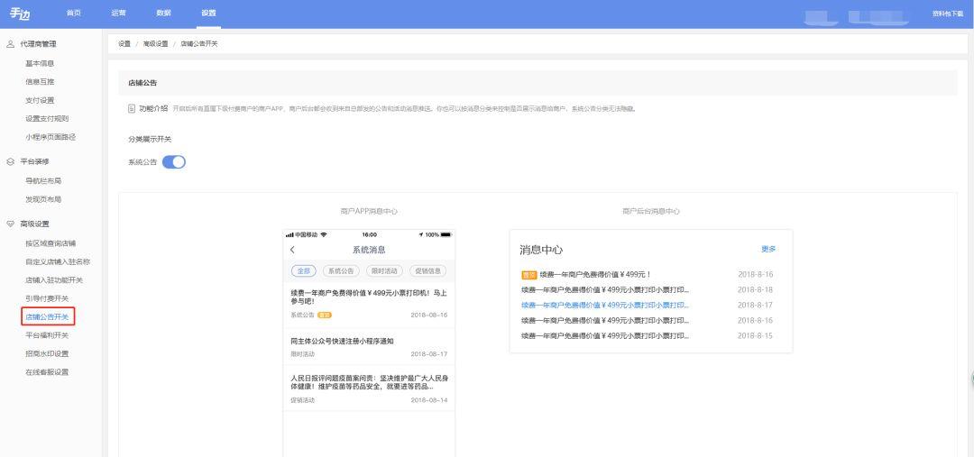Open 招商水印设置 in the sidebar
Image resolution: width=974 pixels, height=457 pixels.
[x=47, y=354]
